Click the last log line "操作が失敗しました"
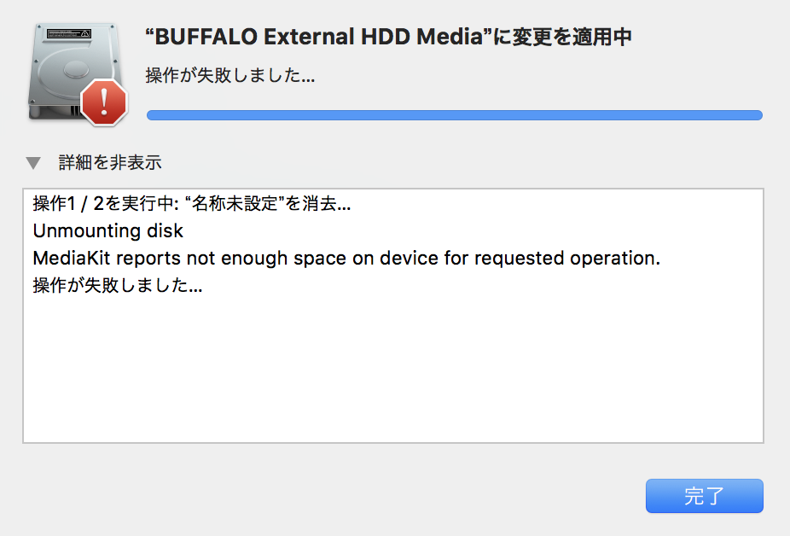790x536 pixels. coord(117,285)
